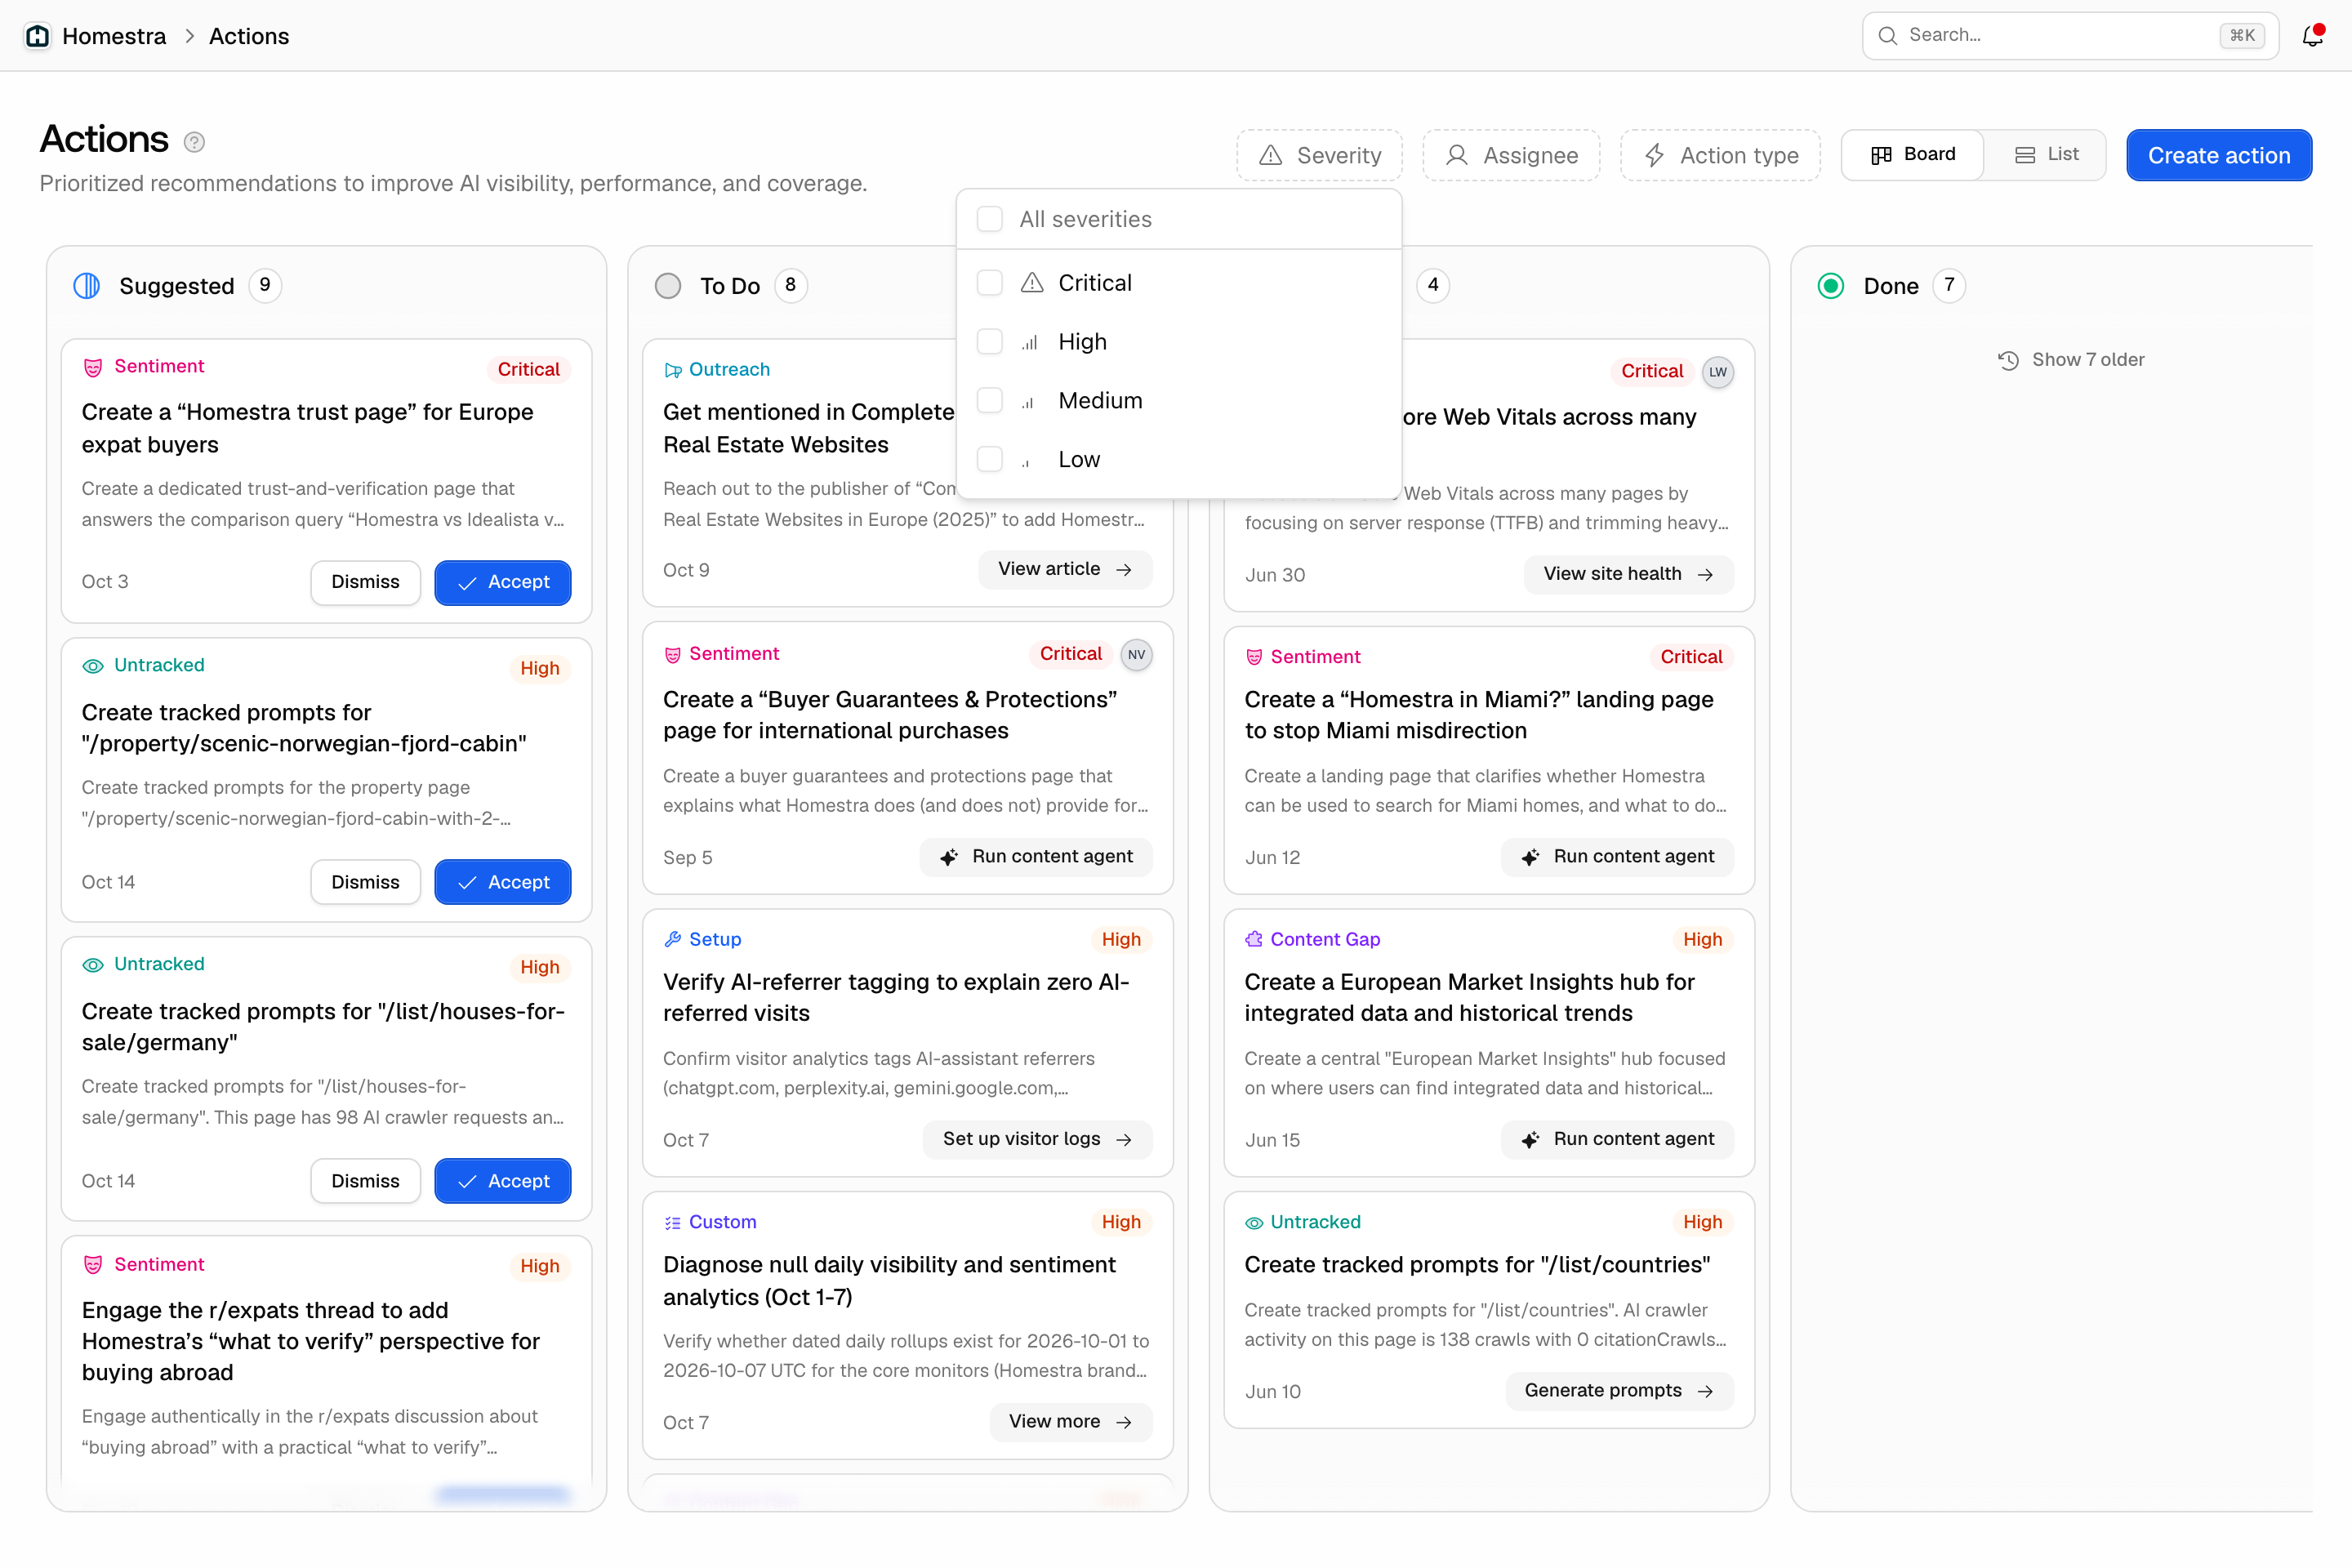Click Untracked eye icon on /list/countries card
2352x1568 pixels.
click(x=1254, y=1222)
